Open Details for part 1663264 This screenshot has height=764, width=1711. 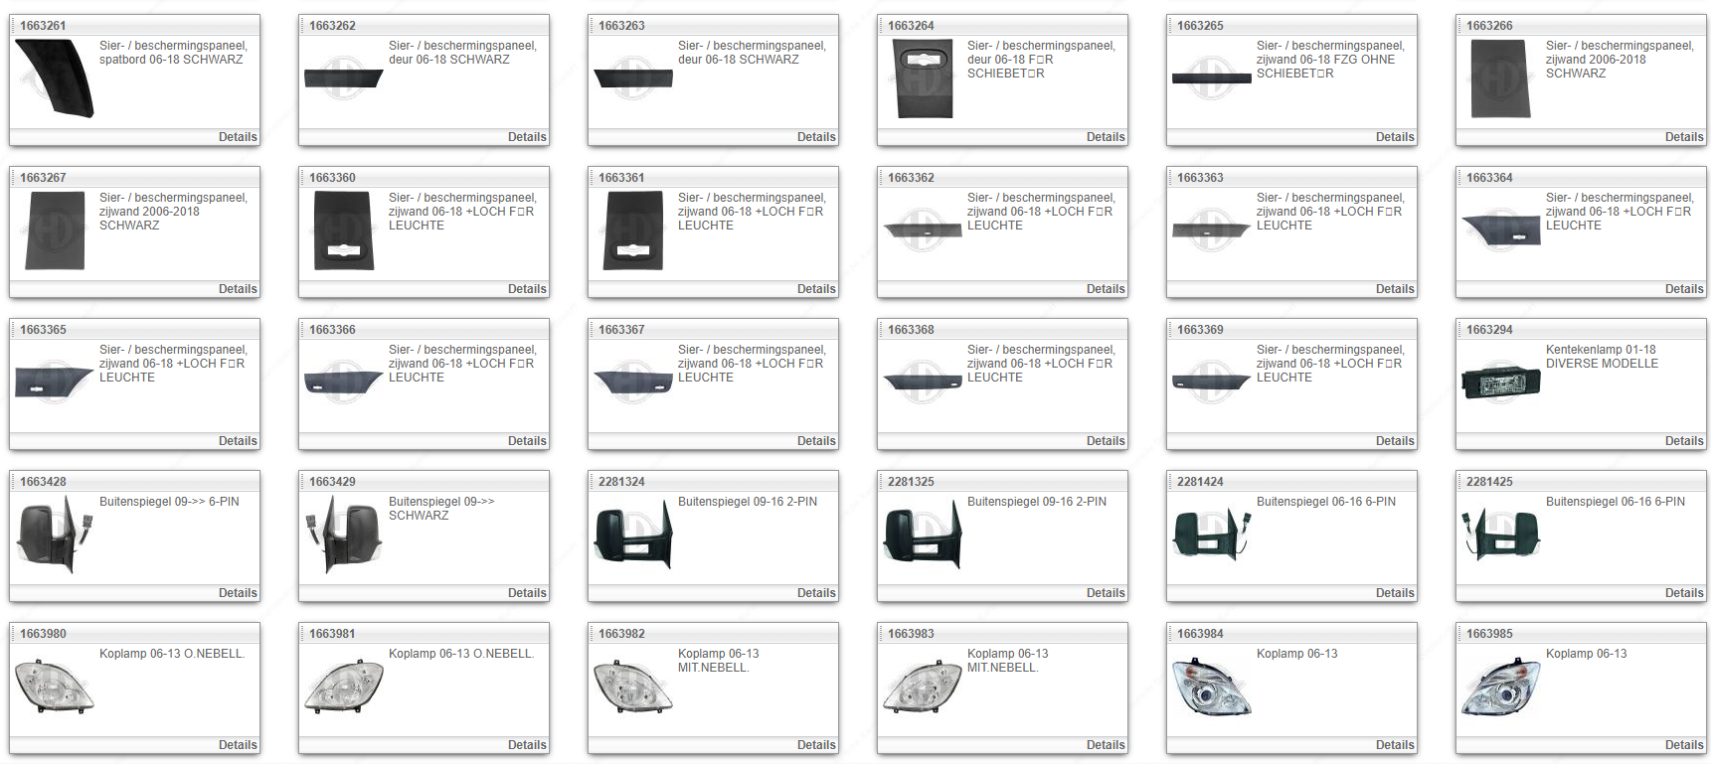(x=1106, y=137)
